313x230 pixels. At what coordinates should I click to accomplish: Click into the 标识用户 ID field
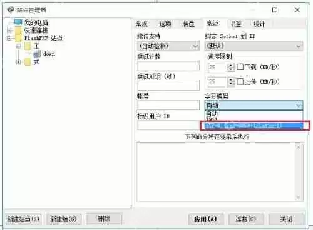click(x=168, y=125)
